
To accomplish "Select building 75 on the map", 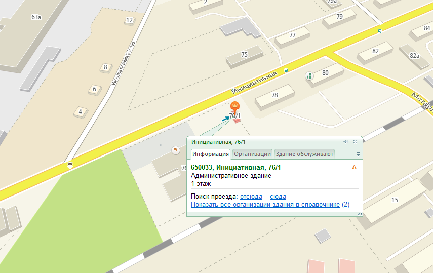I will pyautogui.click(x=245, y=56).
